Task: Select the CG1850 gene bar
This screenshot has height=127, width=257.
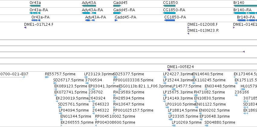Action: coord(169,6)
